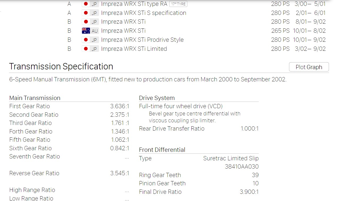Screen dimensions: 338x201
Task: Click the First Gear Ratio value 3.636:1
Action: coord(120,106)
